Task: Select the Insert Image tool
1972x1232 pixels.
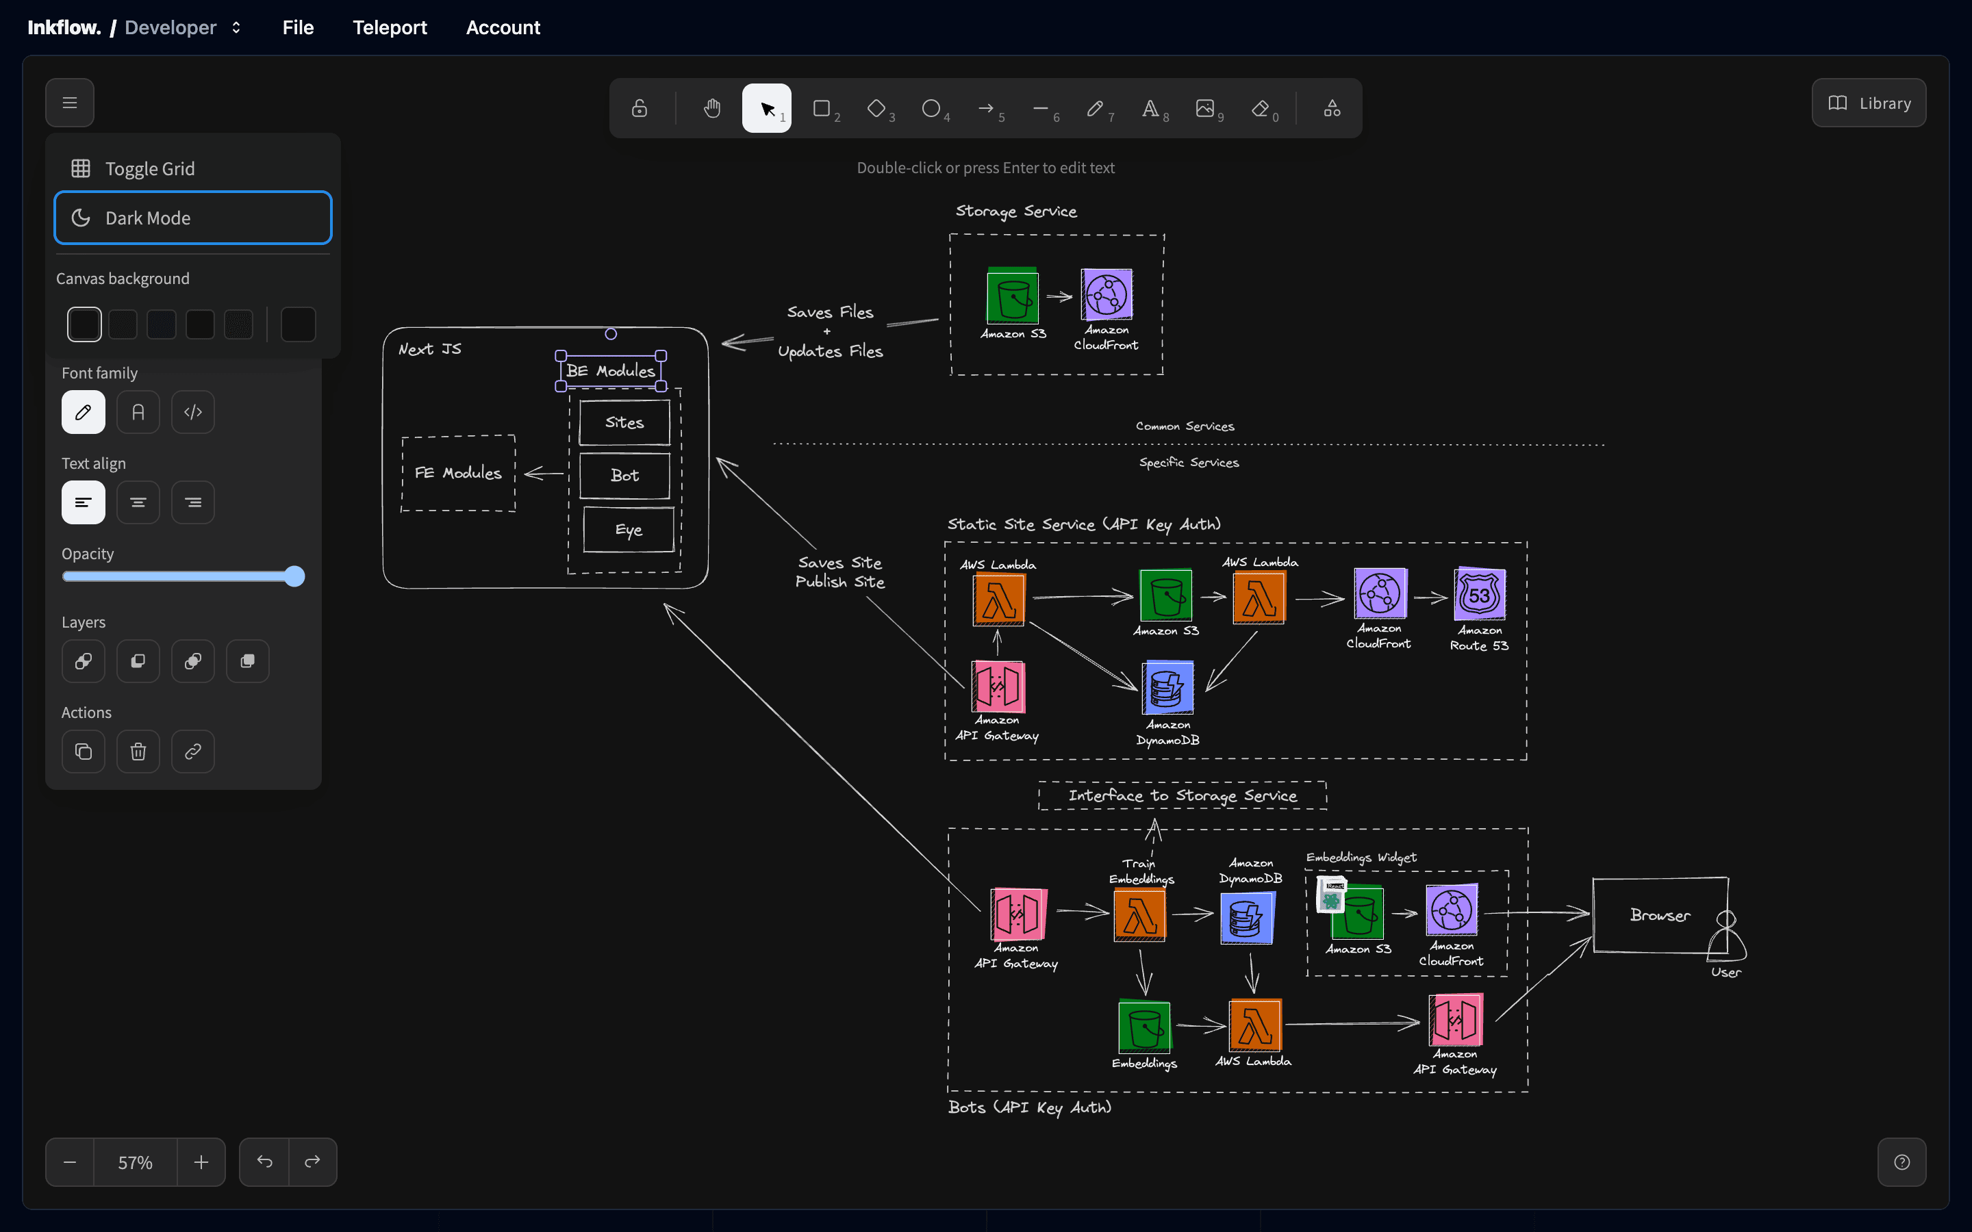Action: point(1206,108)
